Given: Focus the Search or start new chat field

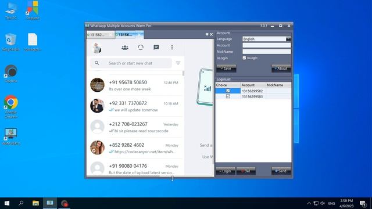Looking at the screenshot, I should [x=131, y=63].
